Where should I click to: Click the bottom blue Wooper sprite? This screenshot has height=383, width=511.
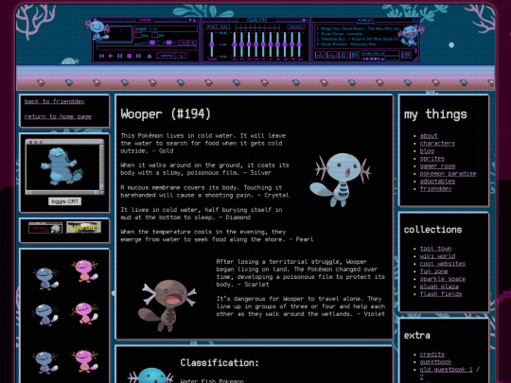pos(45,362)
